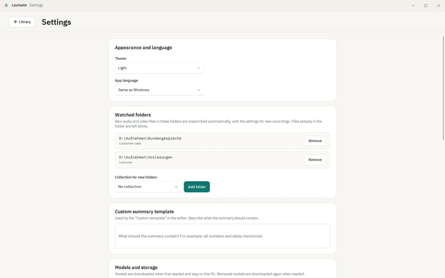Minimize the Lautnote window
This screenshot has height=278, width=445.
(x=413, y=6)
